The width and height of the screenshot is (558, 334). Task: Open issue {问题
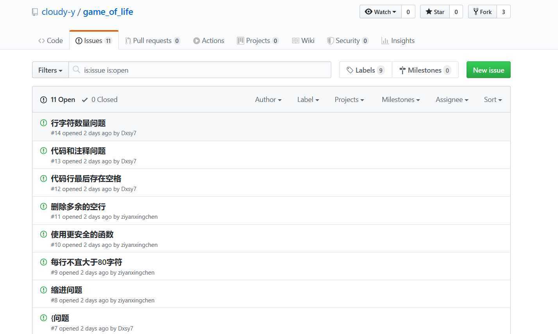click(x=60, y=318)
